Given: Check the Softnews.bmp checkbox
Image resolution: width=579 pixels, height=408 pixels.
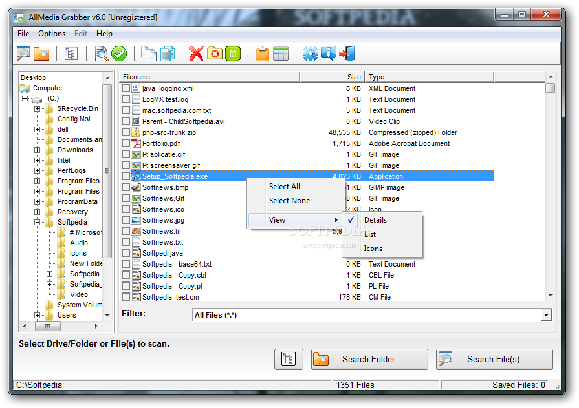Looking at the screenshot, I should (x=126, y=187).
